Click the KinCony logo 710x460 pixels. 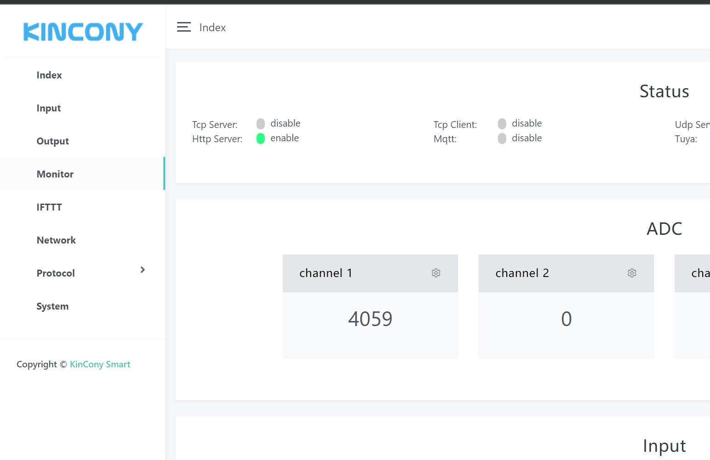coord(83,32)
